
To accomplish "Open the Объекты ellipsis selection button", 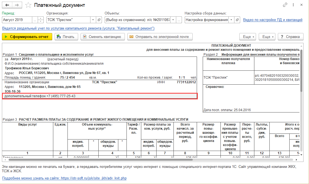I will pos(179,20).
